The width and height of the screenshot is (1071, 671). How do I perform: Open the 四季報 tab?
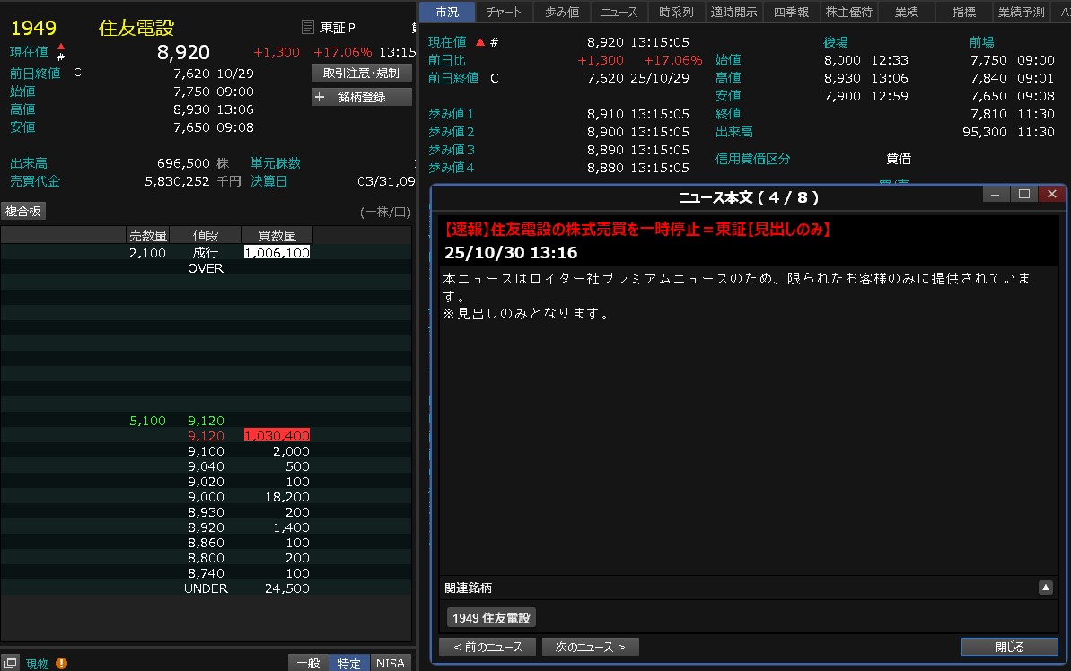tap(791, 12)
